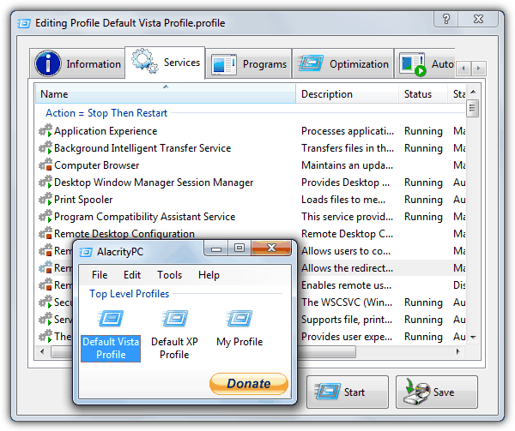Image resolution: width=515 pixels, height=431 pixels.
Task: Open the Tools menu in AlacrityPC
Action: coord(169,275)
